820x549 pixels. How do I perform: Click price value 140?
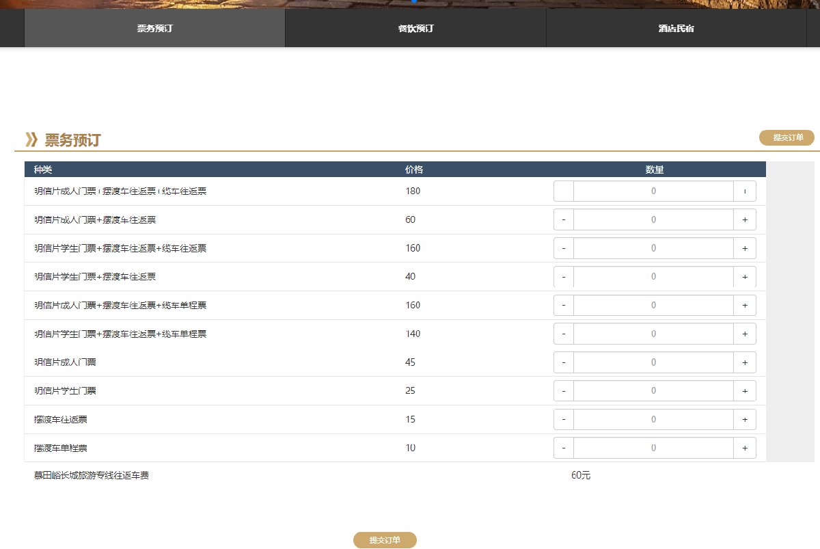pyautogui.click(x=413, y=334)
